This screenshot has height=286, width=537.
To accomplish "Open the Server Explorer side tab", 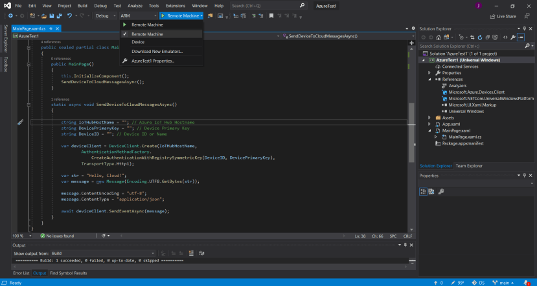I will pos(5,38).
